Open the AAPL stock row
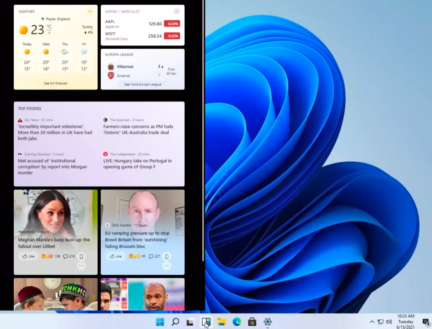 point(142,24)
